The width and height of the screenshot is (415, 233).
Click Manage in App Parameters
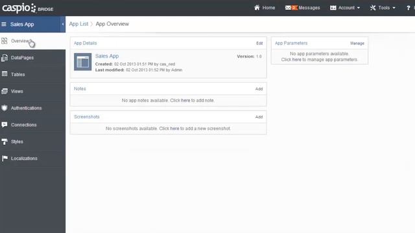(x=357, y=43)
